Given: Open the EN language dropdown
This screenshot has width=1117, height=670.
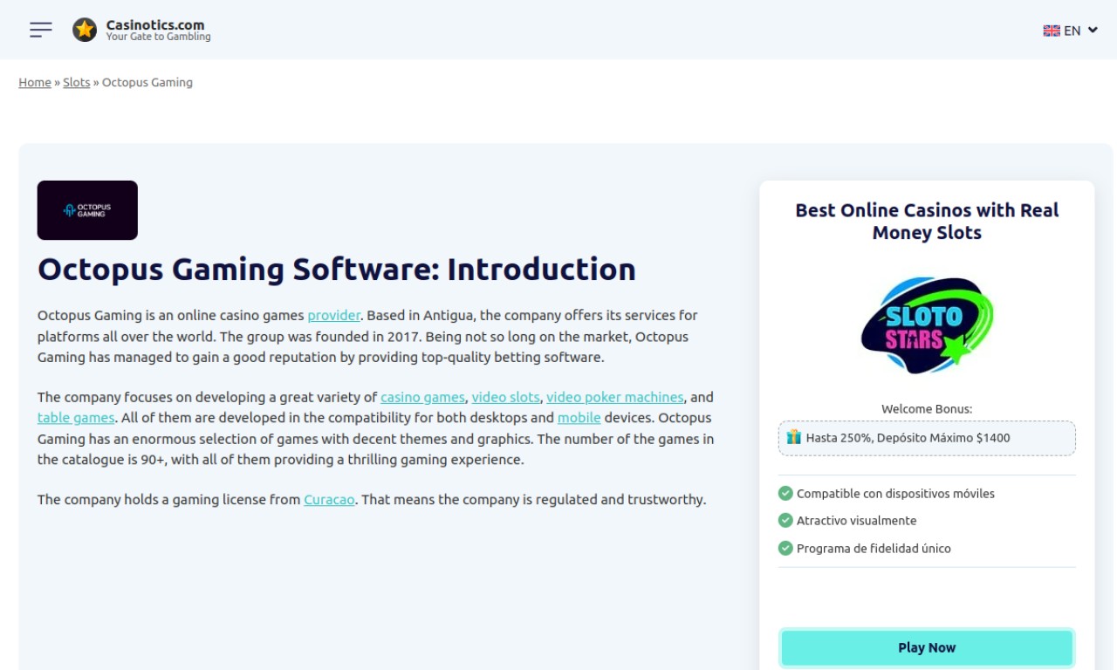Looking at the screenshot, I should [1071, 31].
